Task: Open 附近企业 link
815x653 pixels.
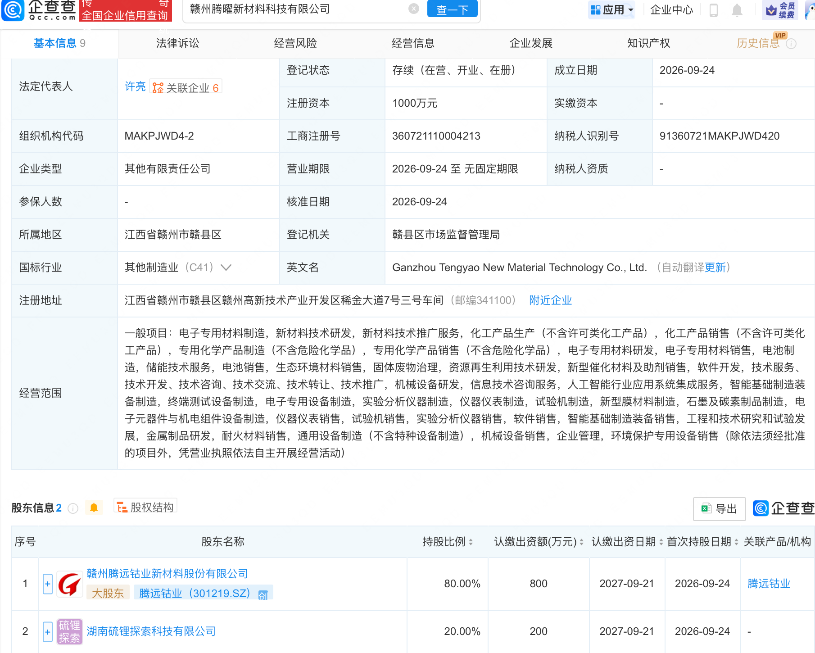Action: [x=551, y=300]
